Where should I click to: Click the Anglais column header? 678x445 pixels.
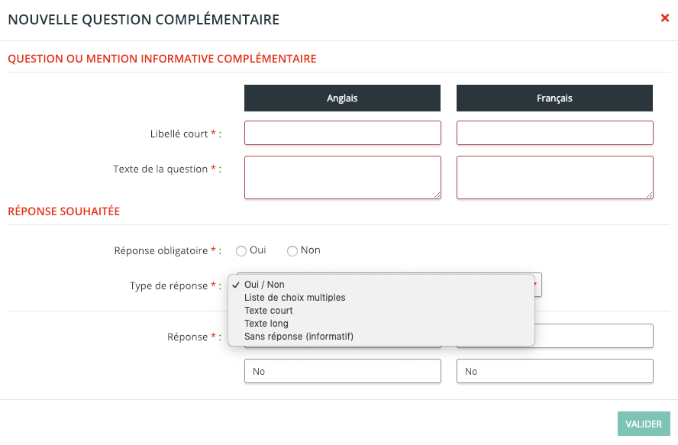342,98
